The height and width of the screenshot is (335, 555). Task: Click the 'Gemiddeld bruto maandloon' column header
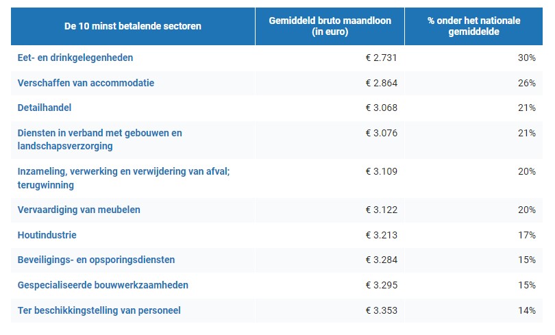click(x=330, y=26)
